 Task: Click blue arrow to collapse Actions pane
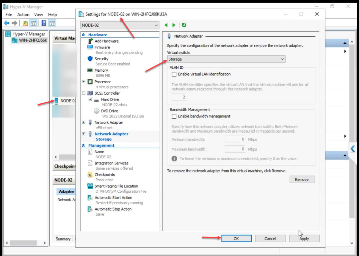click(x=353, y=149)
